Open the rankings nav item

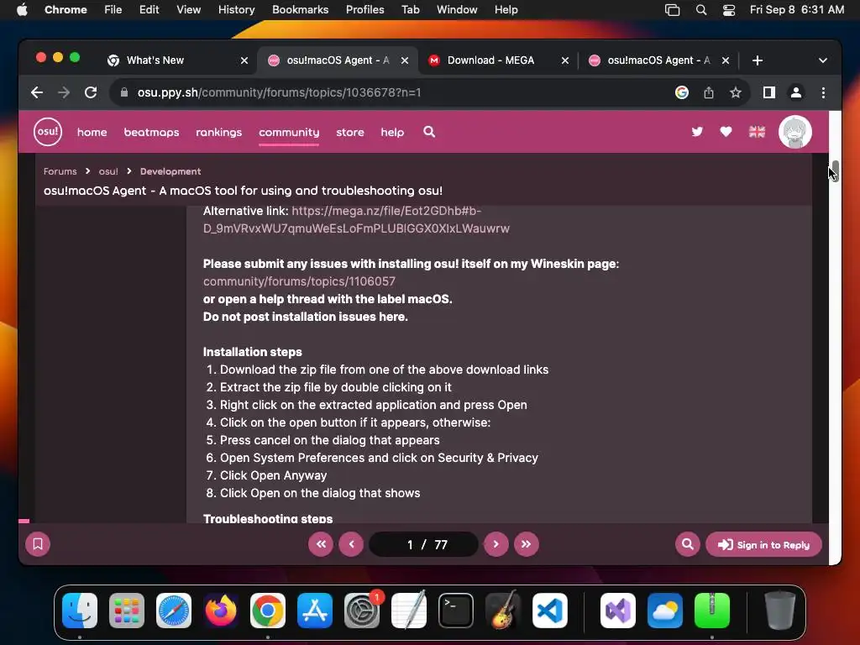(219, 132)
